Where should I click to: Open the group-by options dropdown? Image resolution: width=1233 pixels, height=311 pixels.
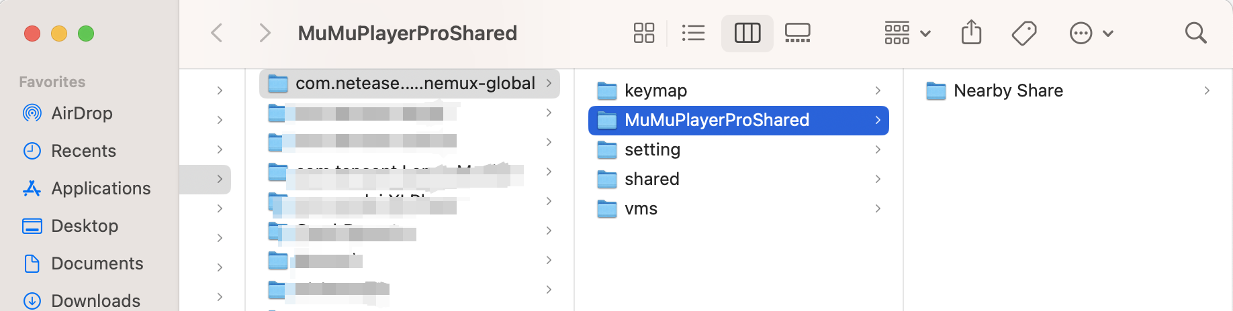[x=907, y=33]
